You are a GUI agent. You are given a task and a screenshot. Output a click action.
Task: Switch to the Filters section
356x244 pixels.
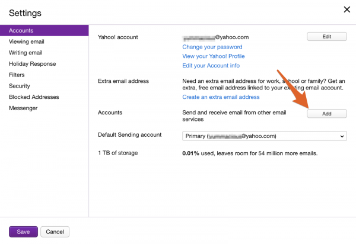coord(17,75)
